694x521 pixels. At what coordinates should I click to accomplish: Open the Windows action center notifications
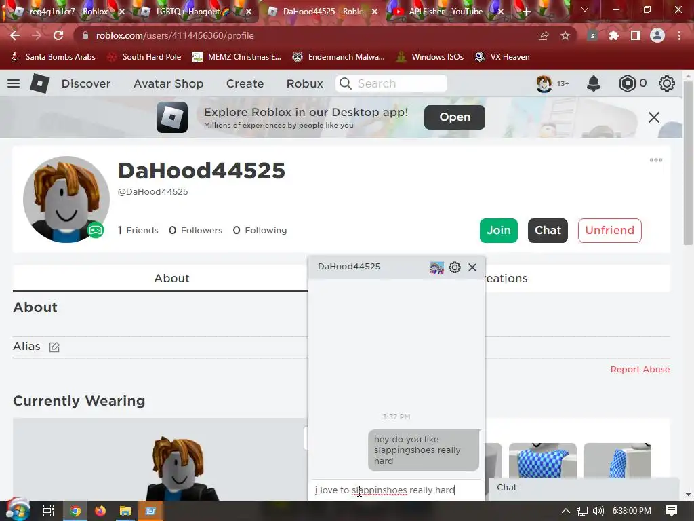click(672, 511)
